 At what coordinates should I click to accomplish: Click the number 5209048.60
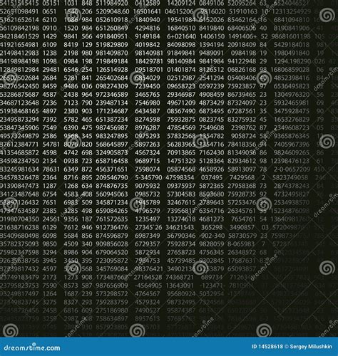pos(113,11)
